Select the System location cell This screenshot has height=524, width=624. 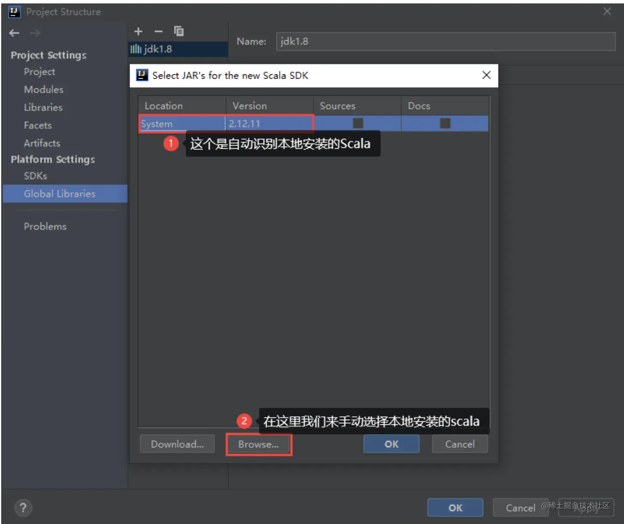tap(182, 124)
